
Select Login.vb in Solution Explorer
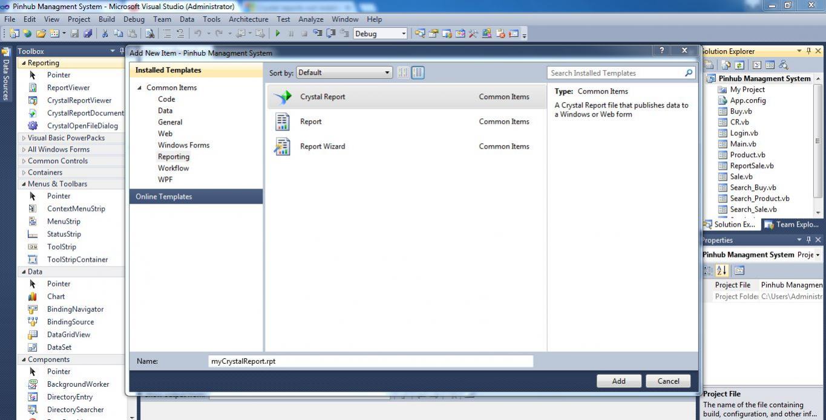(x=744, y=133)
